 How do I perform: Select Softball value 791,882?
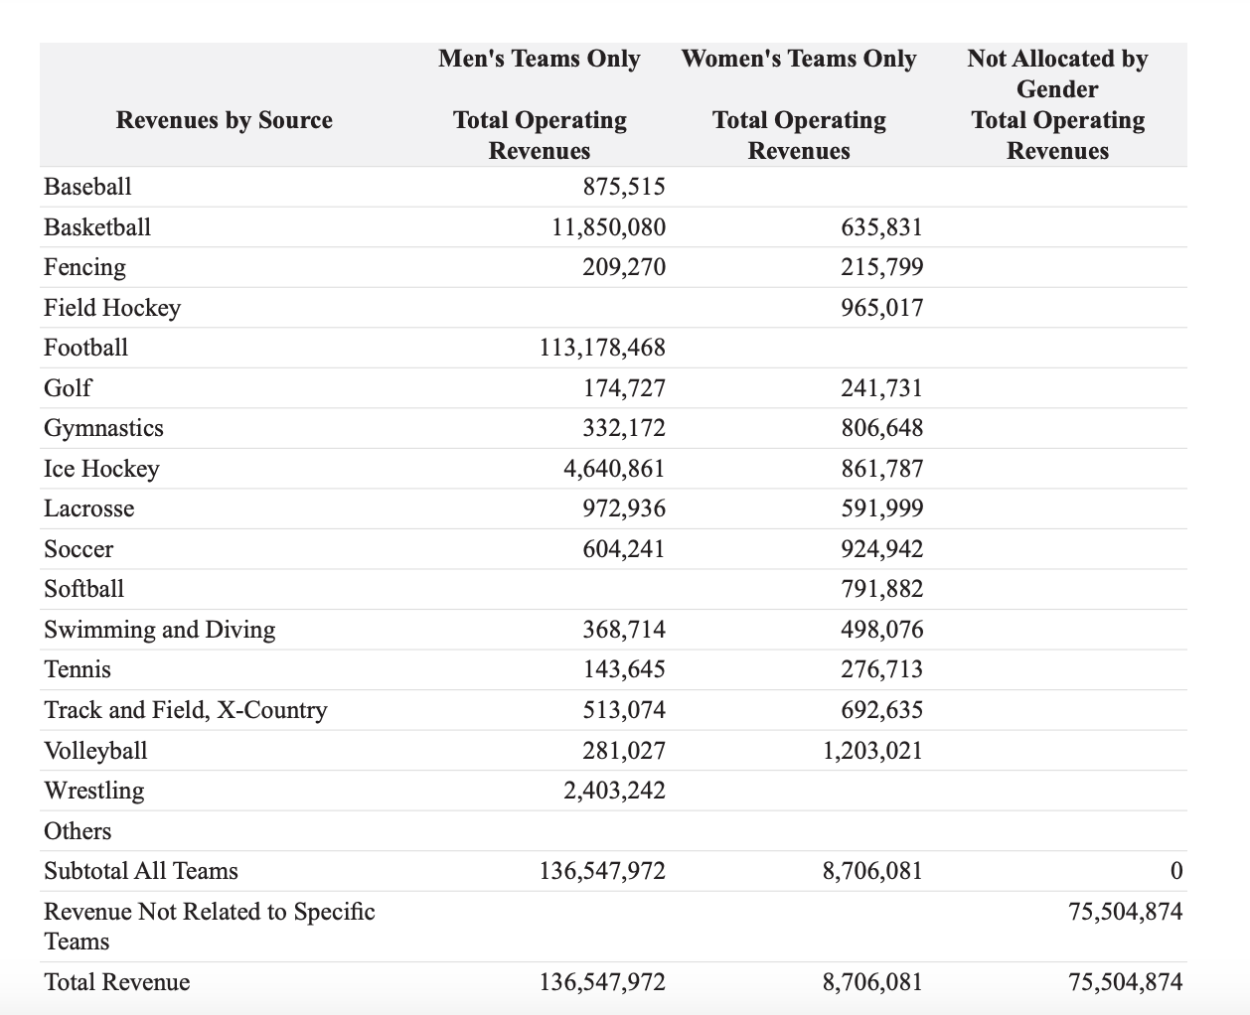point(881,589)
